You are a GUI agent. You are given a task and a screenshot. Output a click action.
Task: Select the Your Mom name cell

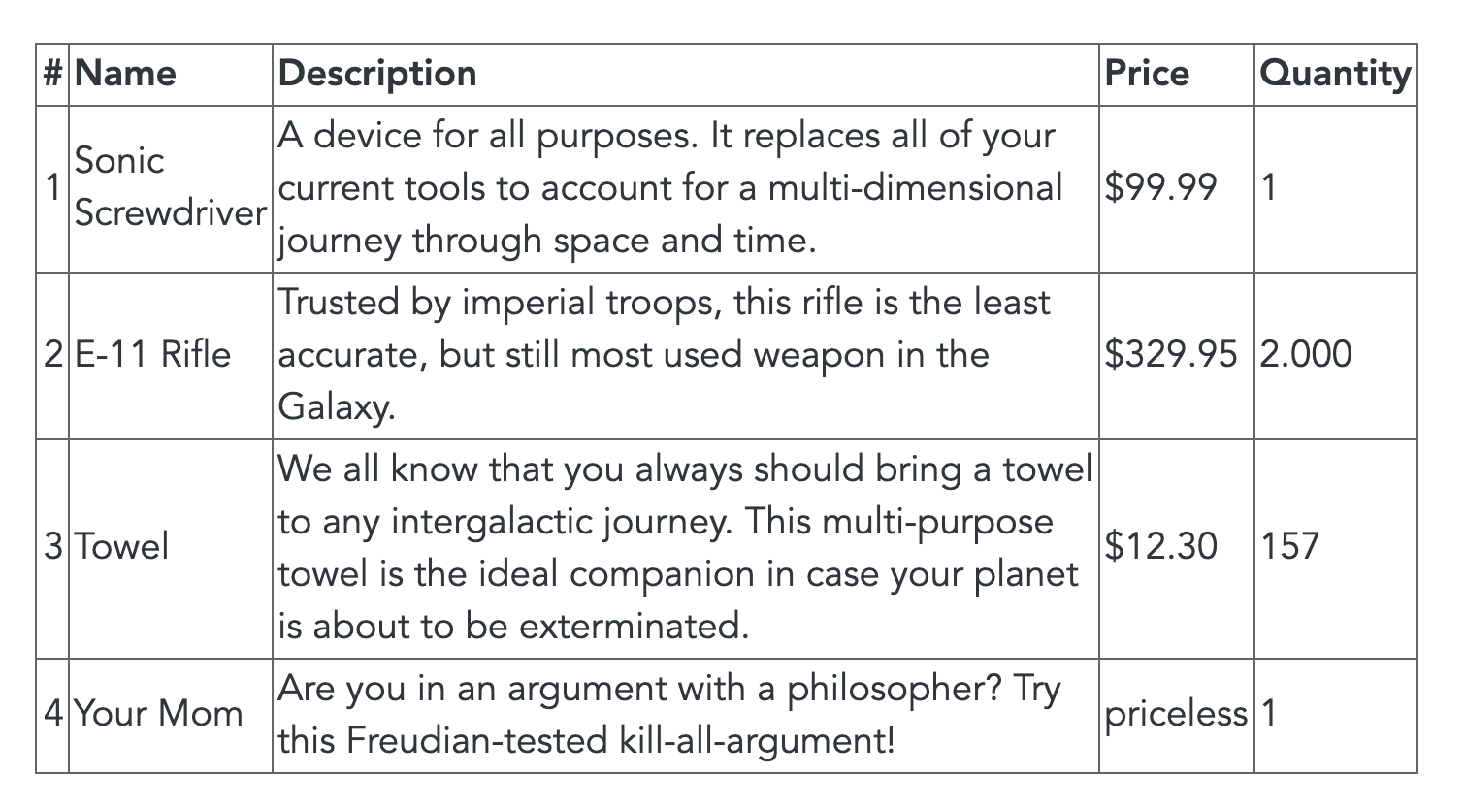(x=159, y=714)
